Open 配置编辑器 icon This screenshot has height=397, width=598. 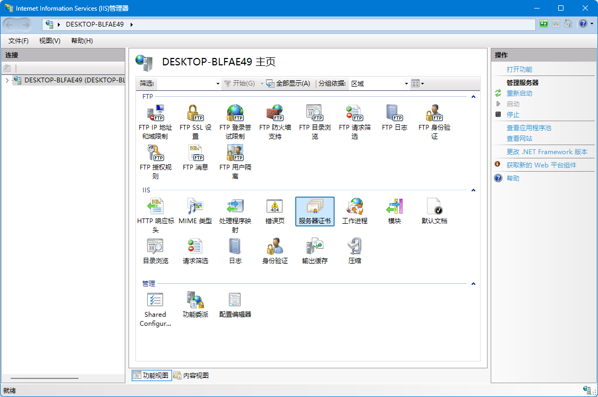(x=235, y=305)
